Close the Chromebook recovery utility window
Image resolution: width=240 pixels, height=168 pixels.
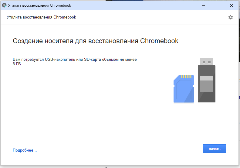coord(232,5)
